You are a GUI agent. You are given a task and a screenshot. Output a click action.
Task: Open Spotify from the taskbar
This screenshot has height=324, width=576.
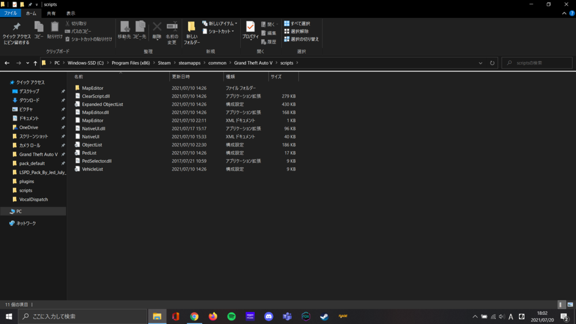coord(232,317)
